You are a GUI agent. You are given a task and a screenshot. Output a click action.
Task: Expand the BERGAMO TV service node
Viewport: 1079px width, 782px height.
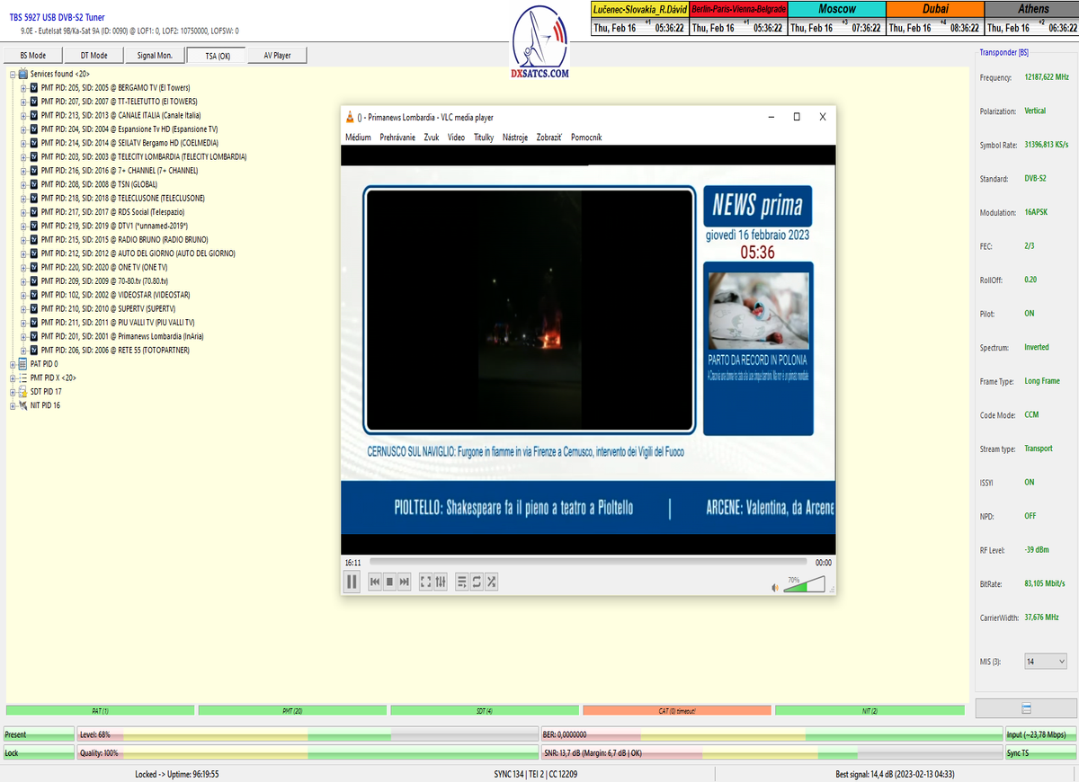pos(23,88)
